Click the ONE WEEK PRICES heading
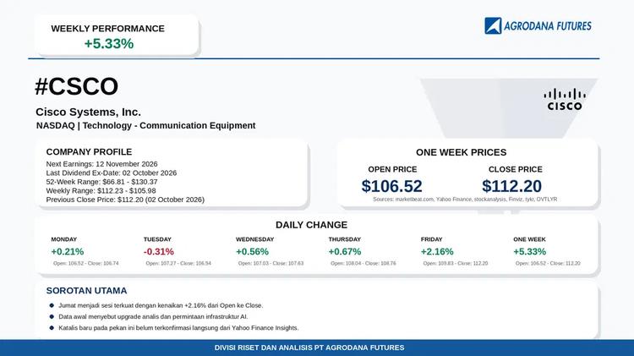Screen dimensions: 634x356 point(461,152)
